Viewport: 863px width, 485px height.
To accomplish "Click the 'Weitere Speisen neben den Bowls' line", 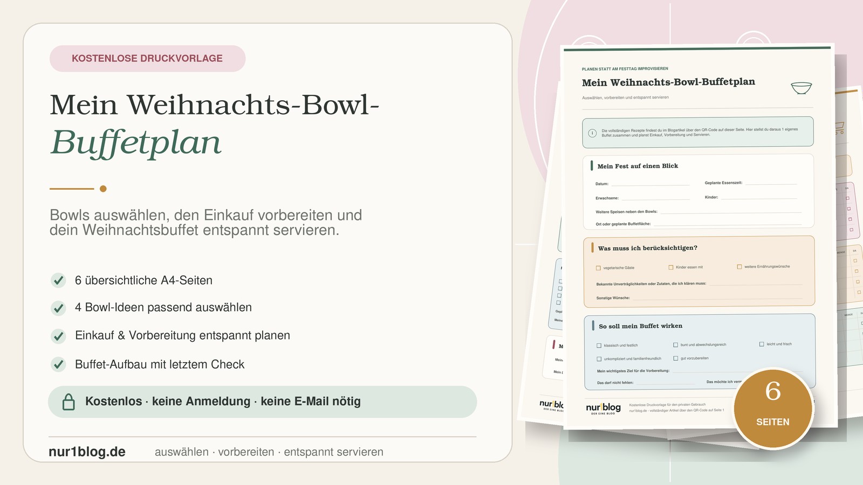I will pyautogui.click(x=730, y=212).
